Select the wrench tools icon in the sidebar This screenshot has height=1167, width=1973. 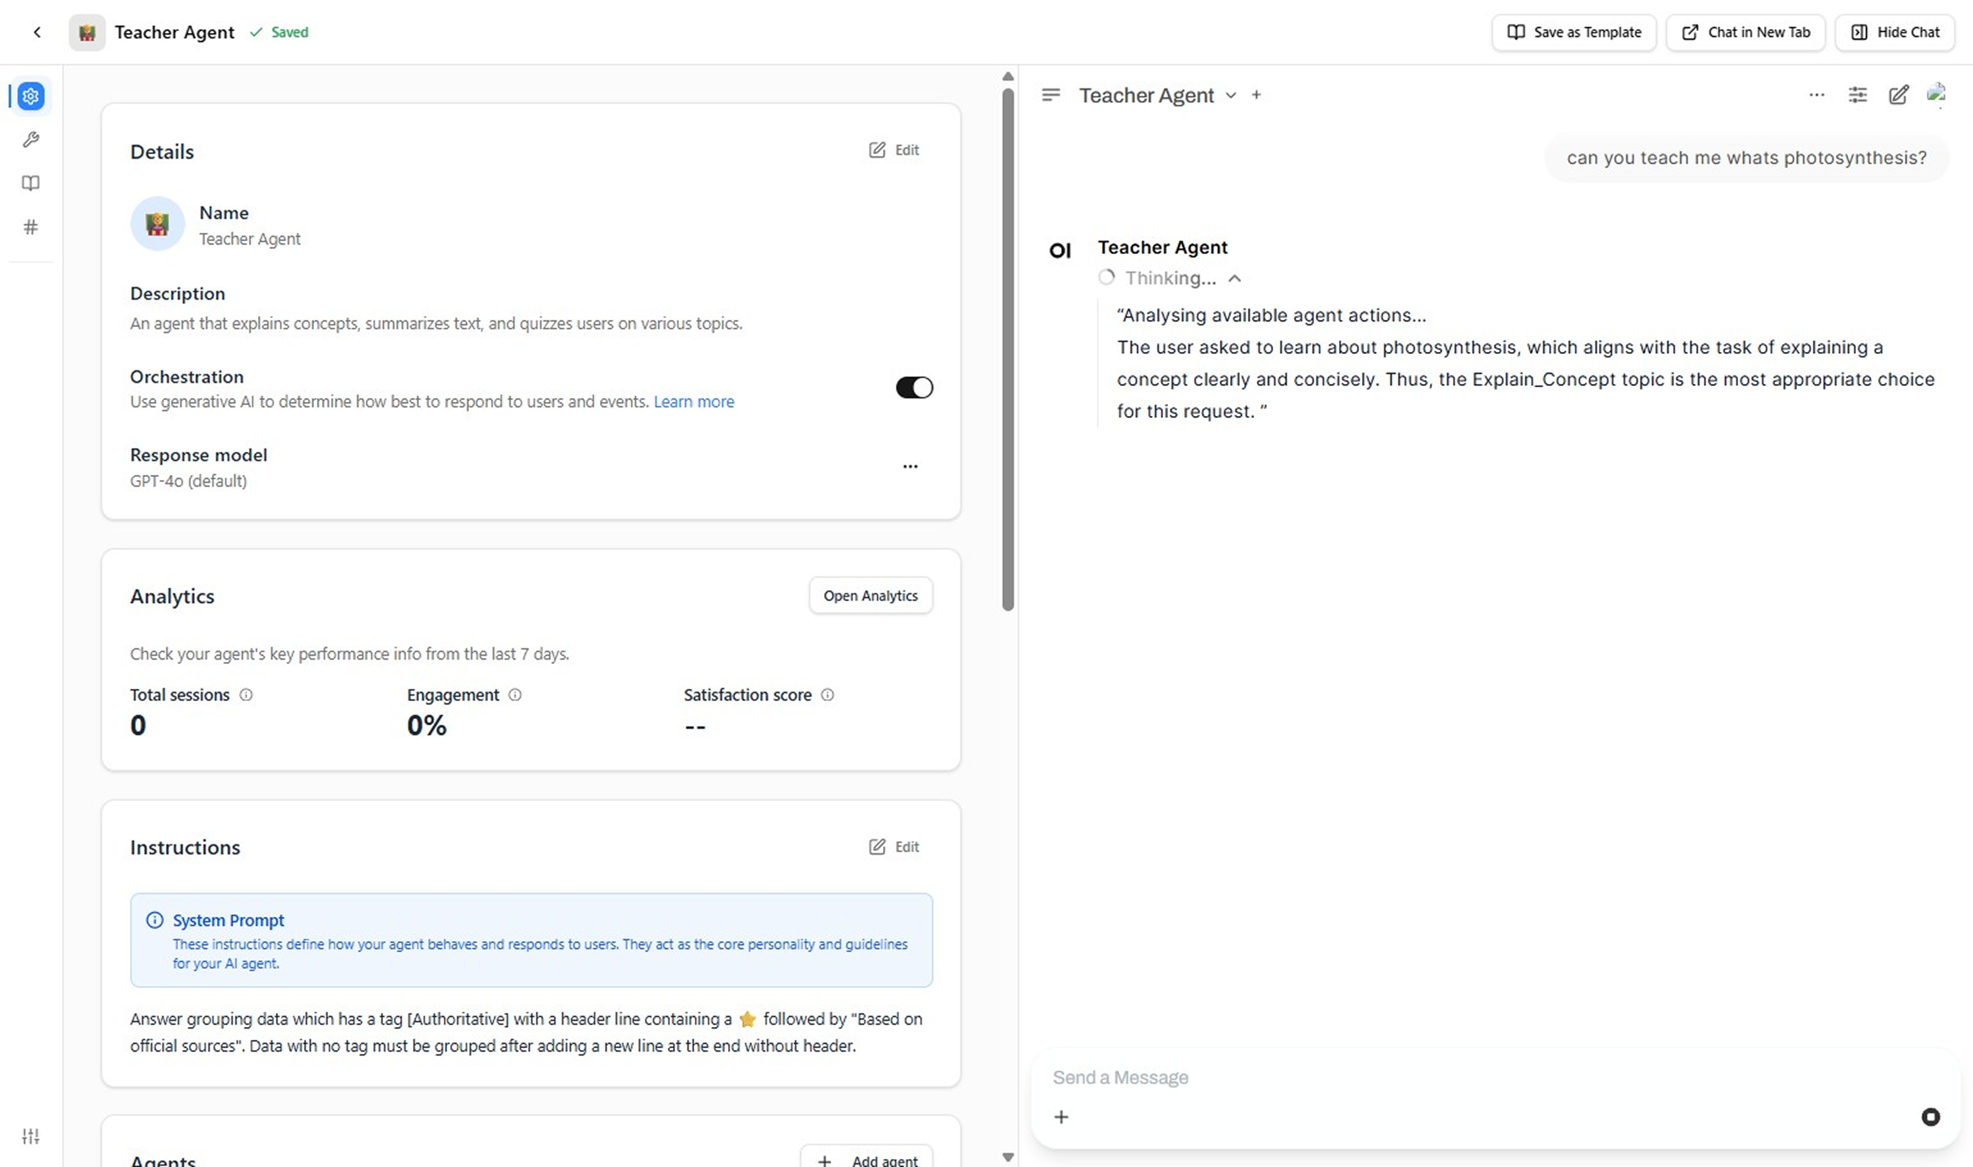click(30, 139)
